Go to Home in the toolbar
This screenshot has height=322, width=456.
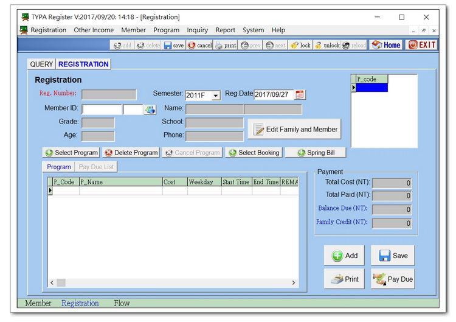point(386,45)
